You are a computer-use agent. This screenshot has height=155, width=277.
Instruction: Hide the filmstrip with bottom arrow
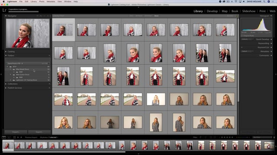click(x=138, y=154)
